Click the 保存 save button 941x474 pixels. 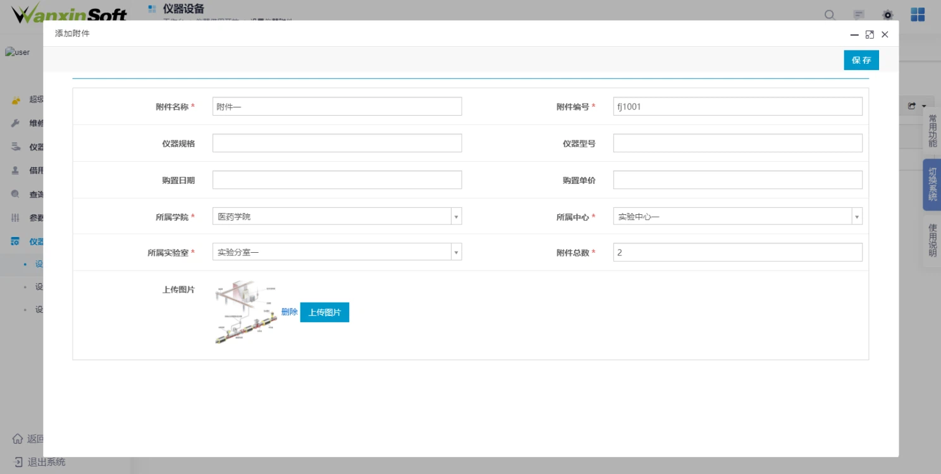pyautogui.click(x=861, y=60)
